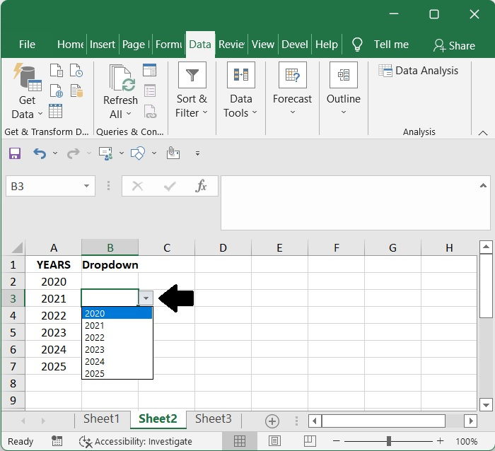Click the Insert Function fx icon
This screenshot has width=495, height=451.
201,186
